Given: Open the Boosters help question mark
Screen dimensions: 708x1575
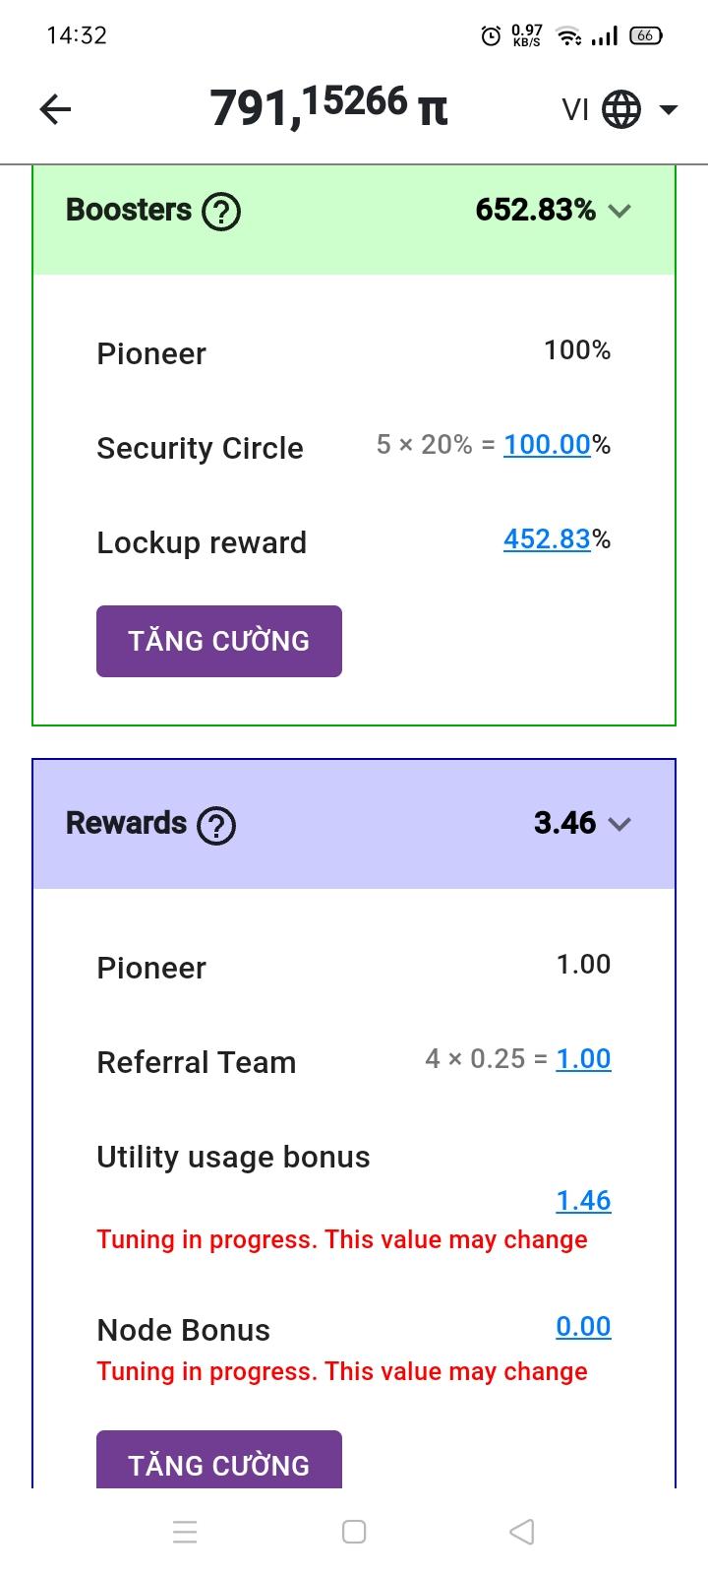Looking at the screenshot, I should click(x=221, y=211).
